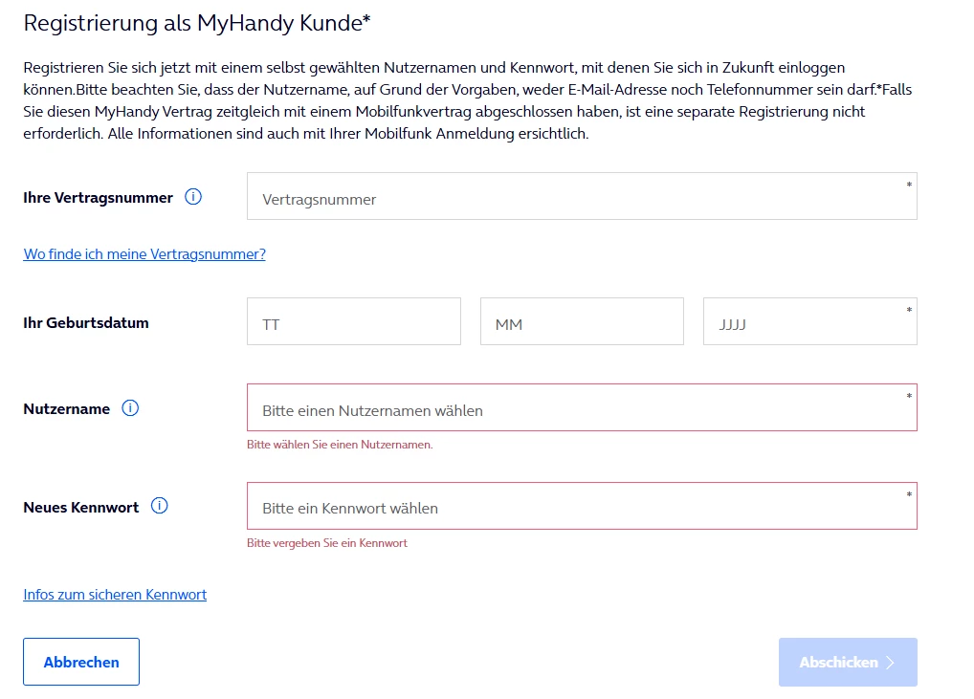Open the info icon next to Nutzername
This screenshot has height=699, width=974.
(131, 408)
